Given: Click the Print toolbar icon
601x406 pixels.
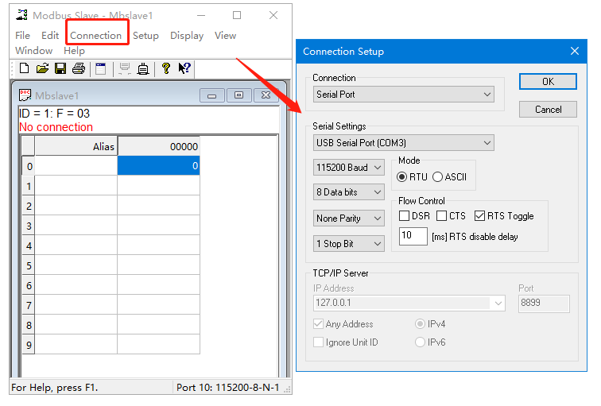Looking at the screenshot, I should (x=78, y=69).
